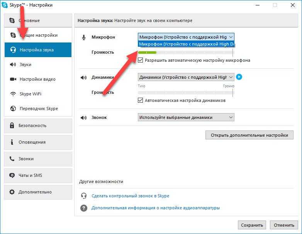
Task: Click the speaker icon next to Звуки
Action: tap(13, 64)
